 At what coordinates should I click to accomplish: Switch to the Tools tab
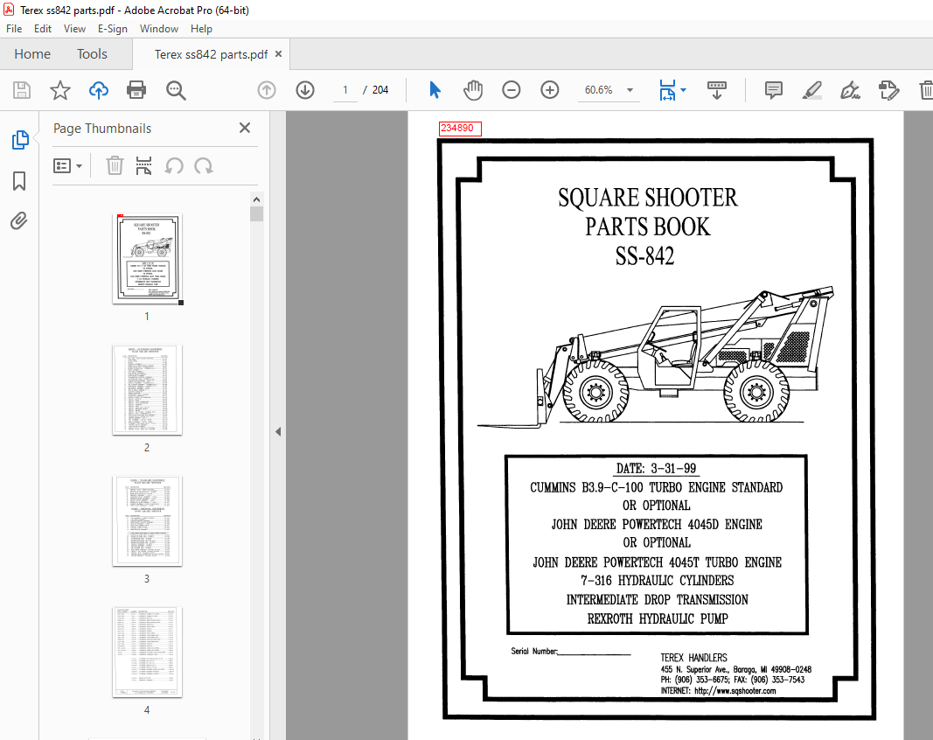pyautogui.click(x=92, y=54)
